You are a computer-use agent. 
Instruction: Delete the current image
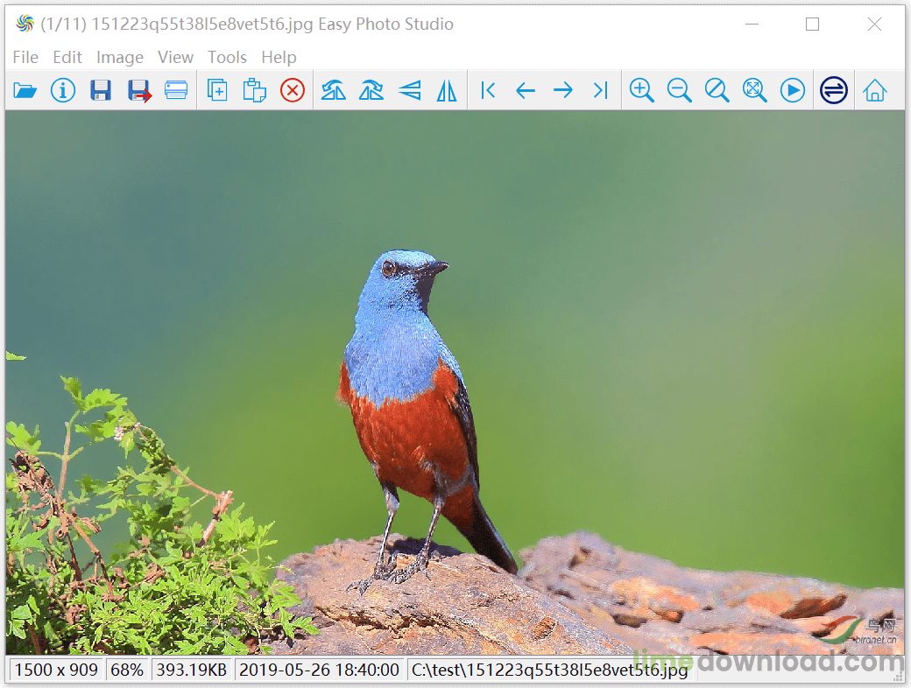[292, 90]
